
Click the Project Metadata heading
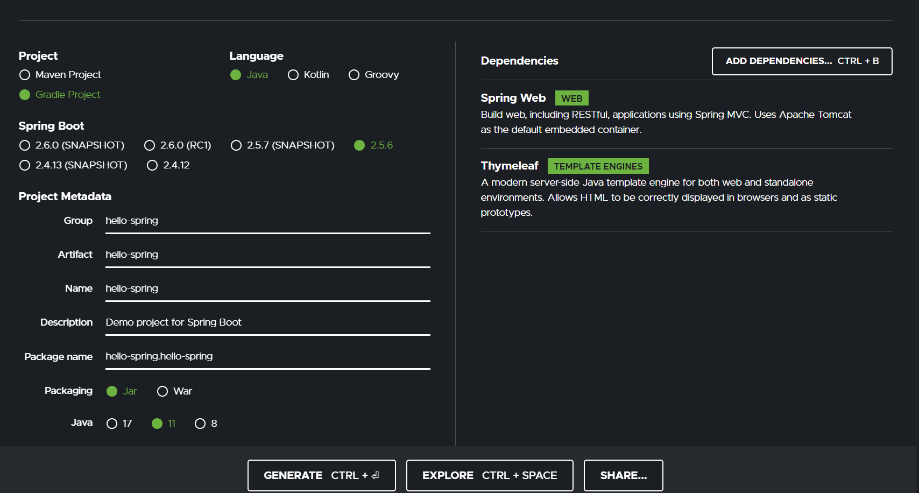coord(65,196)
